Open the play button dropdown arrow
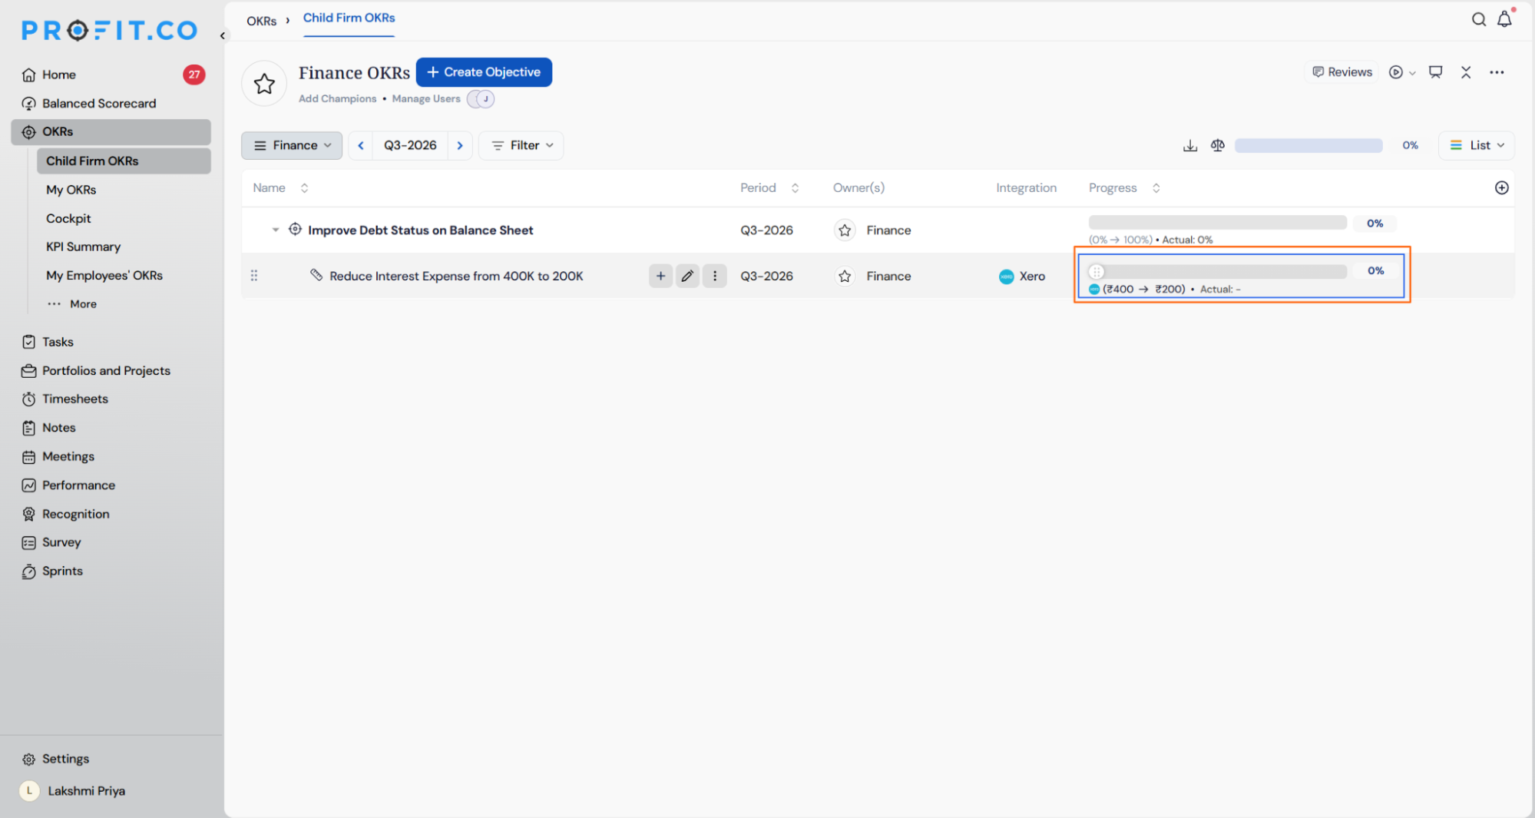Image resolution: width=1535 pixels, height=818 pixels. click(x=1412, y=73)
